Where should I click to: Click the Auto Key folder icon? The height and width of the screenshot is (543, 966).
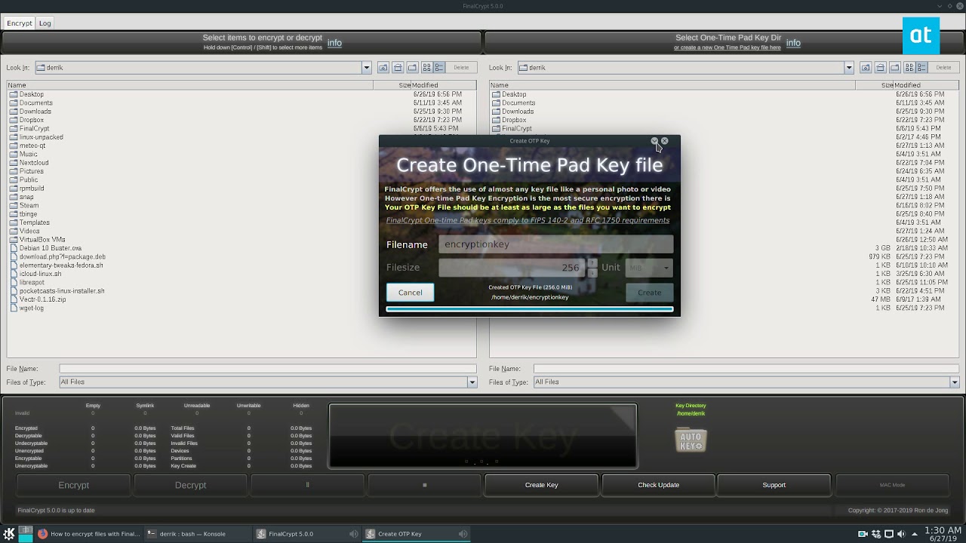tap(691, 439)
